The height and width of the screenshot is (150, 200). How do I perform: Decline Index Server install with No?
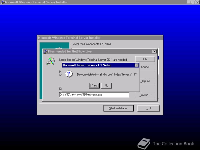coord(106,85)
